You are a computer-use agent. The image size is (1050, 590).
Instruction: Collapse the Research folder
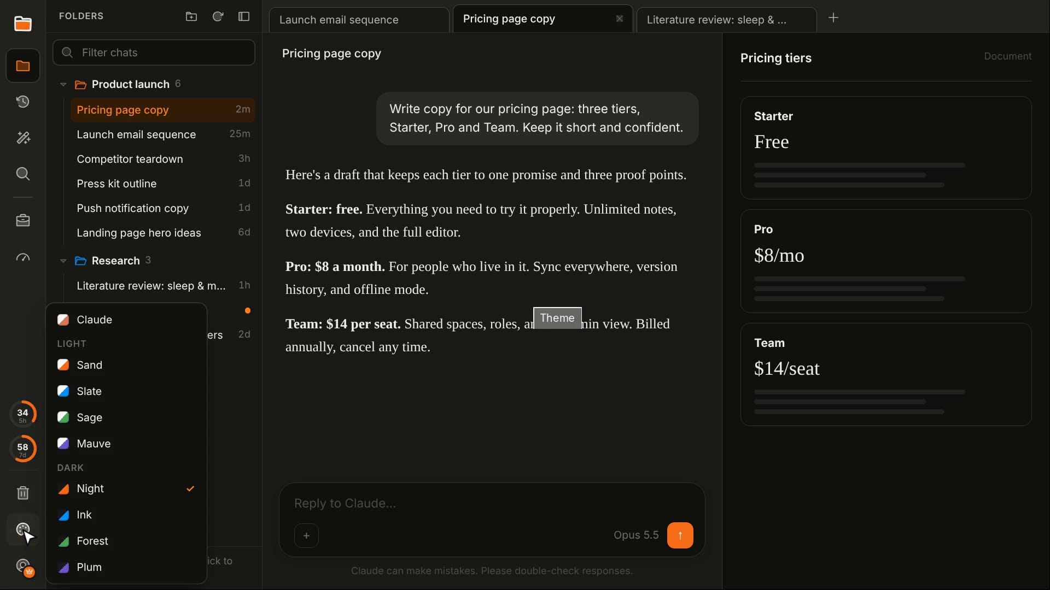tap(63, 261)
